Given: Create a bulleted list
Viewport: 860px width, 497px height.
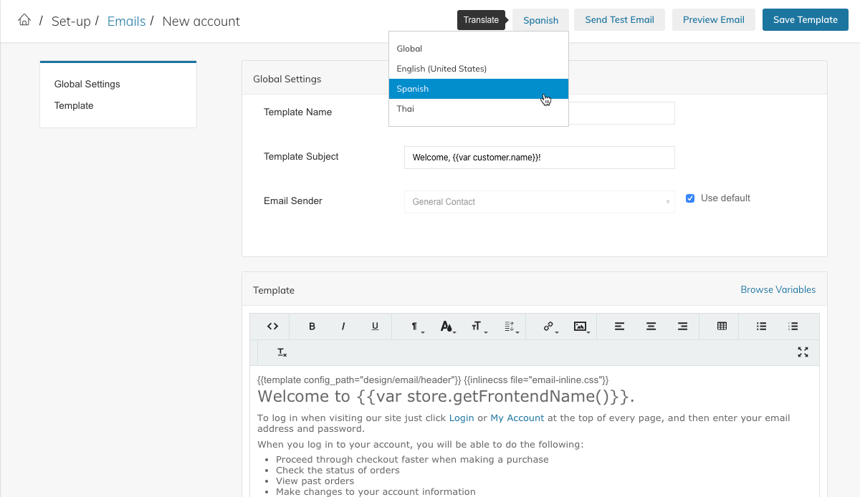Looking at the screenshot, I should tap(761, 326).
